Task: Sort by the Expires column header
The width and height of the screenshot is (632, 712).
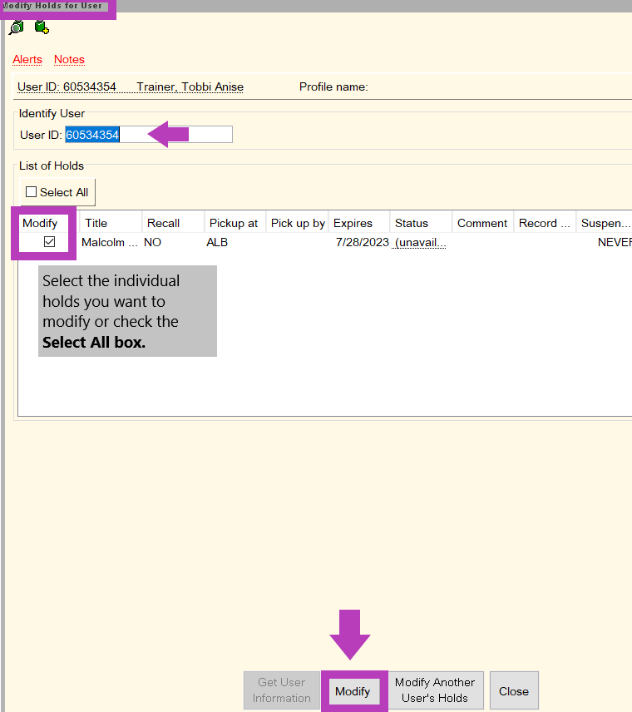Action: [359, 223]
